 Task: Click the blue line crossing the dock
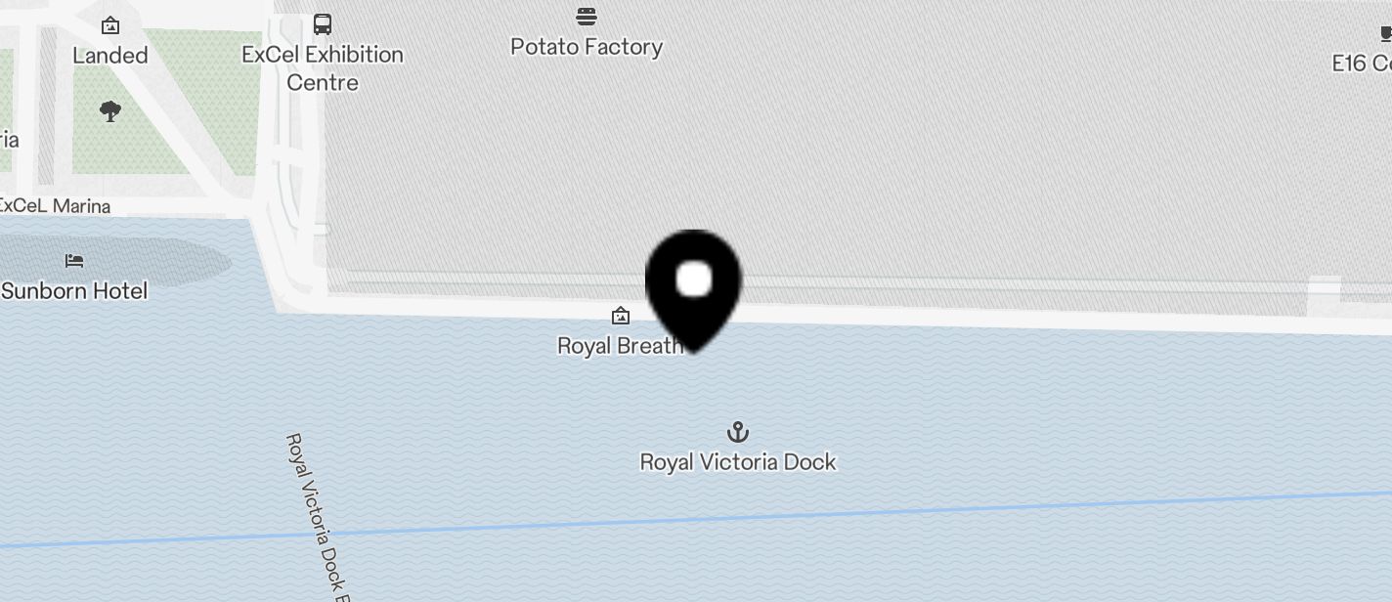(x=696, y=519)
